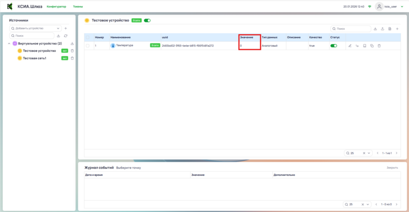Click the pencil edit icon in Температура row
The height and width of the screenshot is (212, 409).
pyautogui.click(x=350, y=45)
